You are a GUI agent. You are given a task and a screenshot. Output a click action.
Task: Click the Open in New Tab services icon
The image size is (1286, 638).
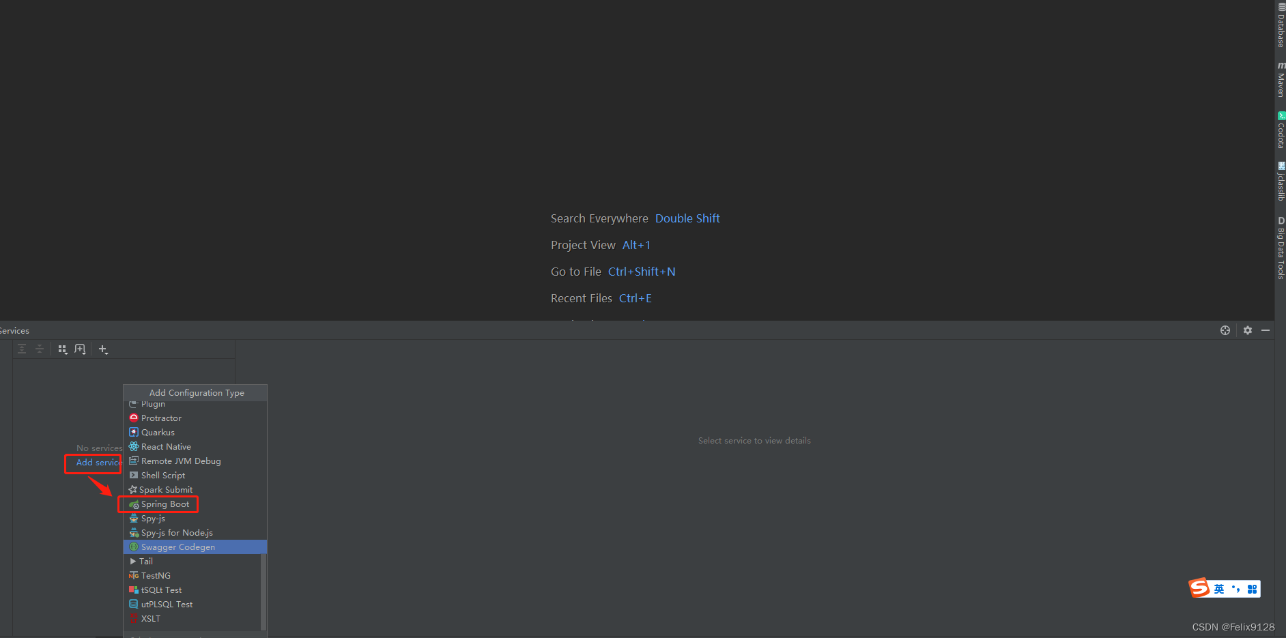point(80,349)
